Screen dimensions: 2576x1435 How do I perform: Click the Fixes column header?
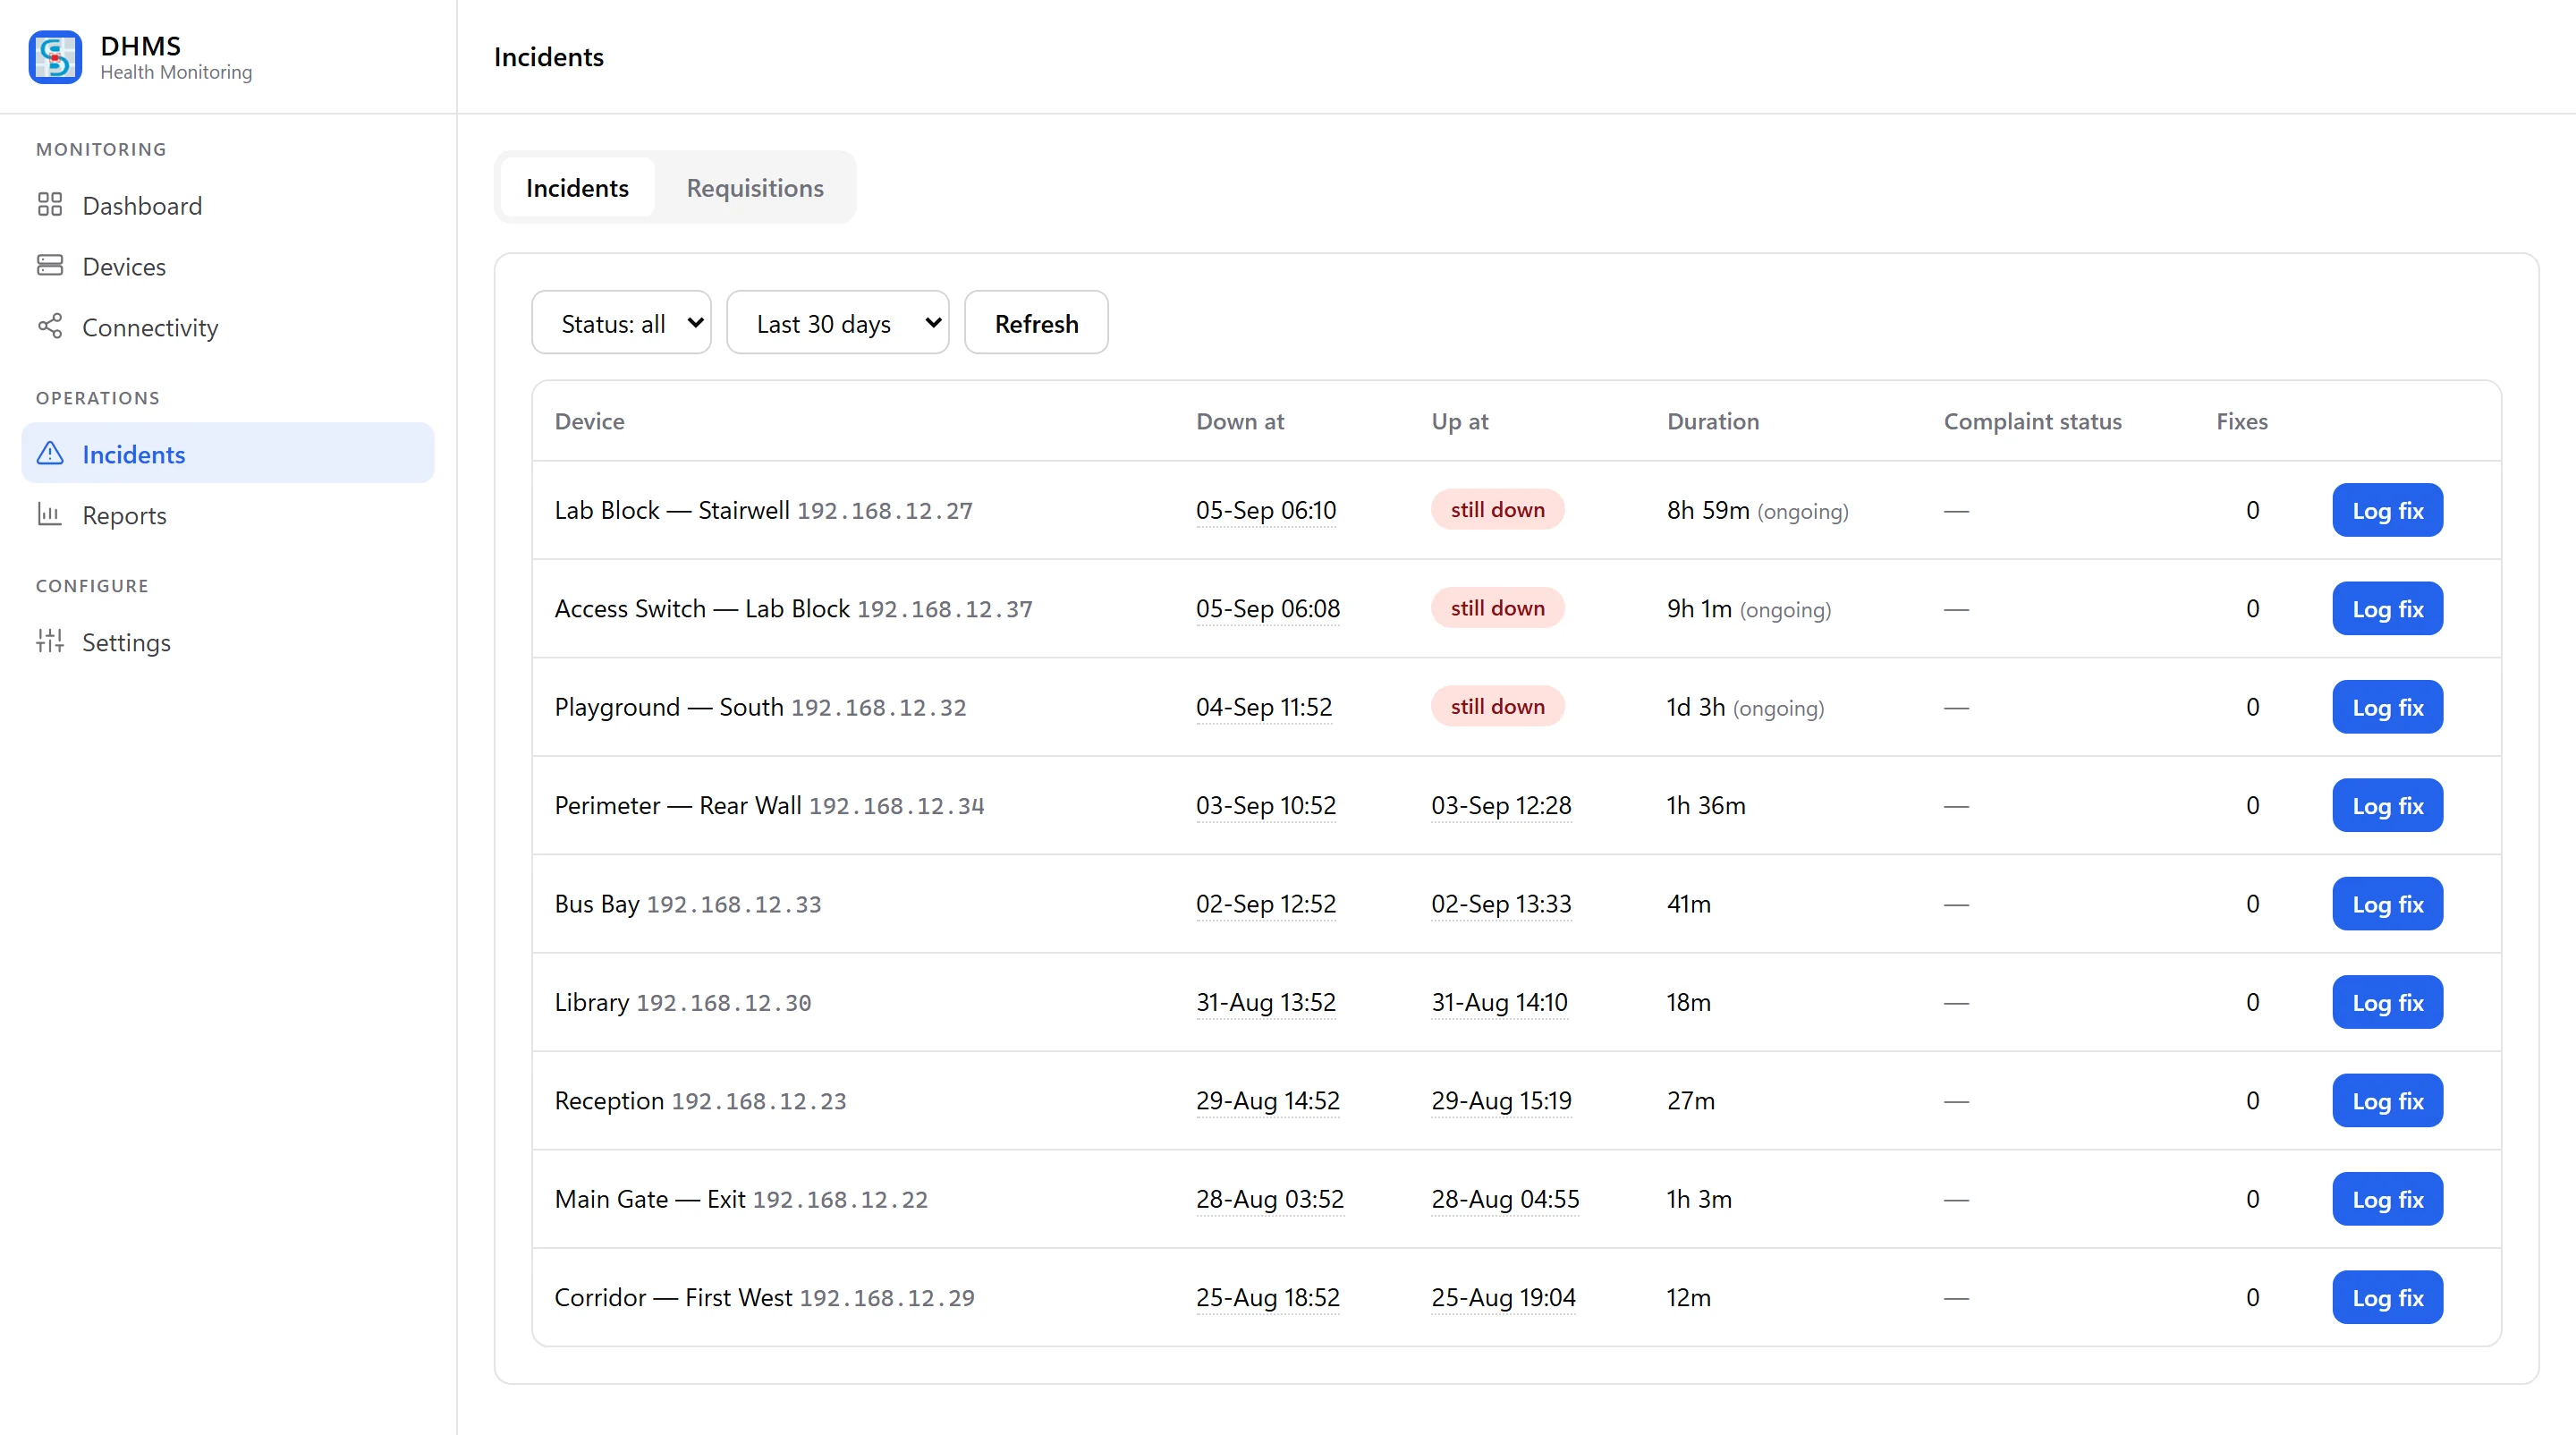pyautogui.click(x=2241, y=421)
